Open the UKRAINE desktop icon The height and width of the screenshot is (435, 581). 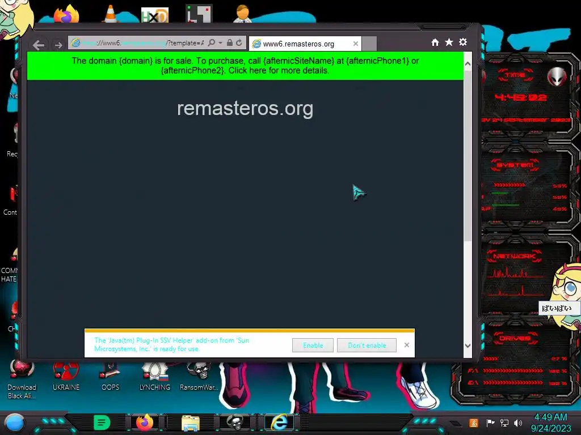point(66,376)
